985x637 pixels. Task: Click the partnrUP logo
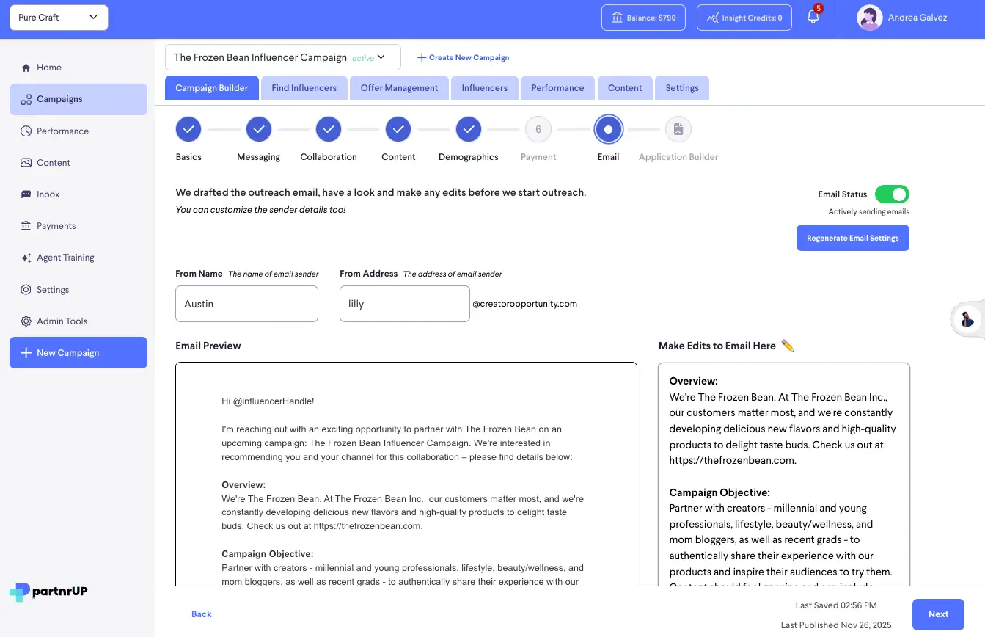coord(47,591)
